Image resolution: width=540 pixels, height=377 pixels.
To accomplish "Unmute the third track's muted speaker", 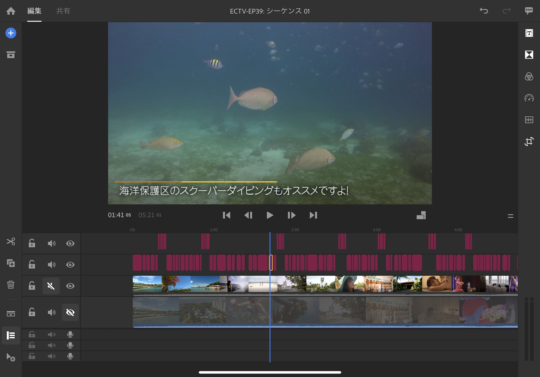I will click(51, 286).
